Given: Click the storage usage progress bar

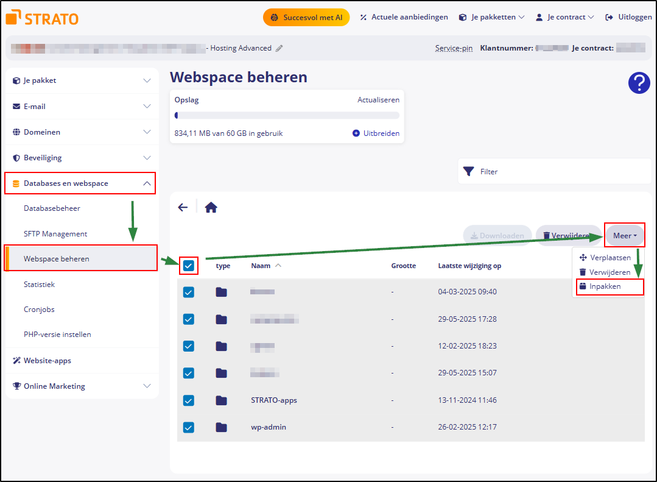Looking at the screenshot, I should point(287,115).
